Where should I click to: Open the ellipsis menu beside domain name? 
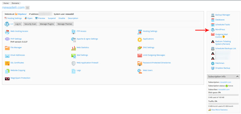pyautogui.click(x=28, y=8)
